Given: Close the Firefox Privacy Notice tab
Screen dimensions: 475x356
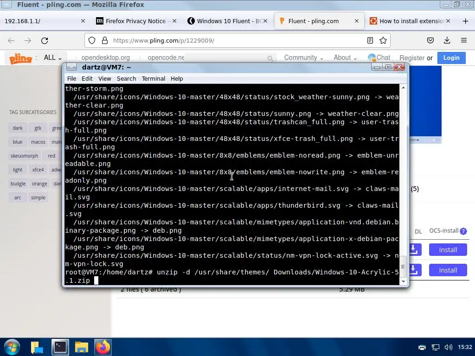Looking at the screenshot, I should 174,21.
